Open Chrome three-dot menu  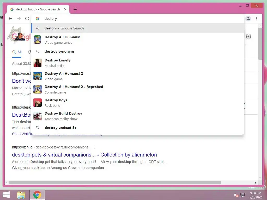pos(257,18)
